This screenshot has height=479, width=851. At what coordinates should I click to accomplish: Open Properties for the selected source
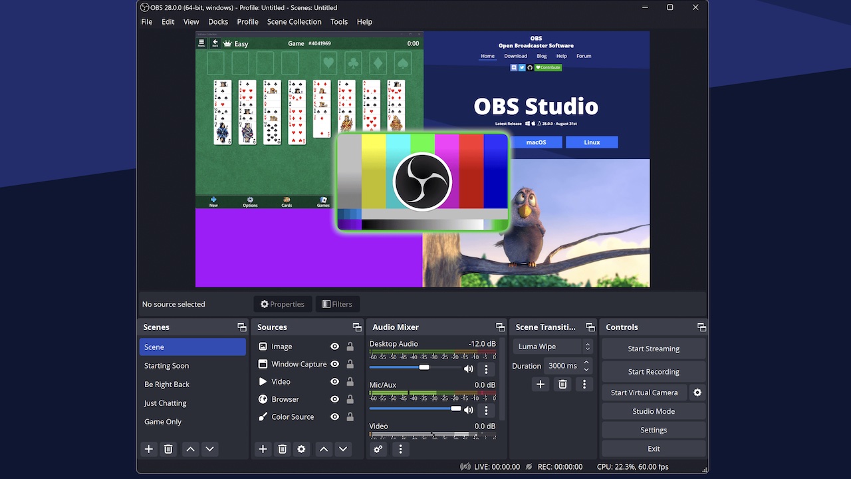pos(283,304)
